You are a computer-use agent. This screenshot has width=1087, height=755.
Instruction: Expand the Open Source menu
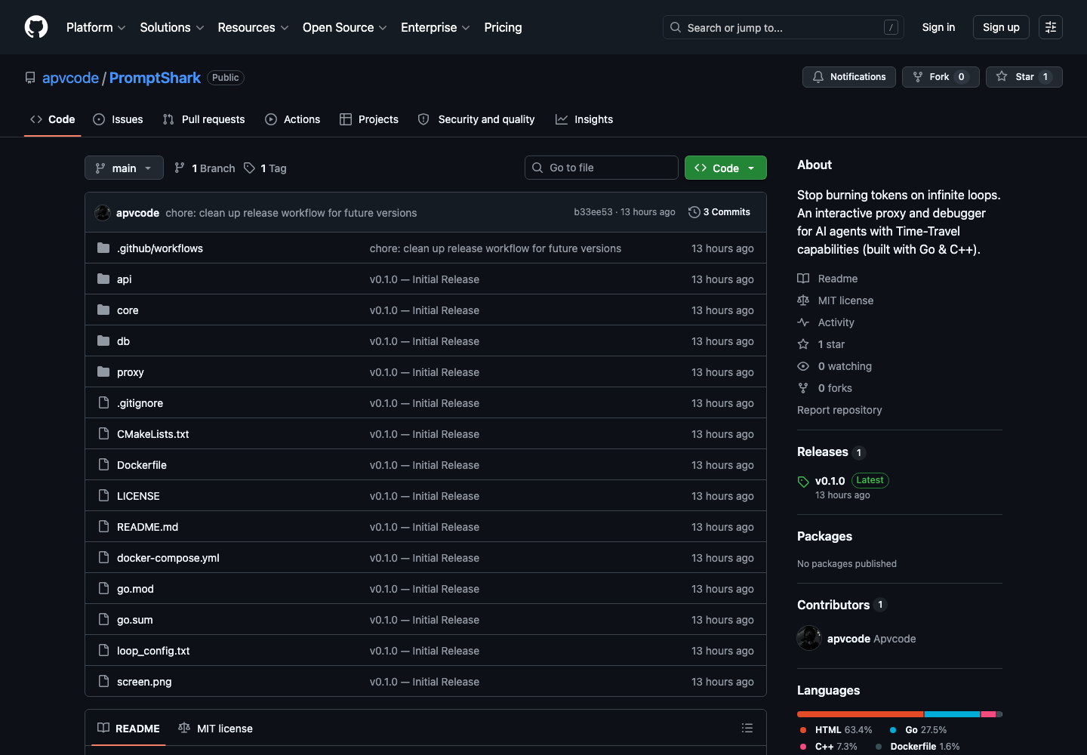click(345, 27)
